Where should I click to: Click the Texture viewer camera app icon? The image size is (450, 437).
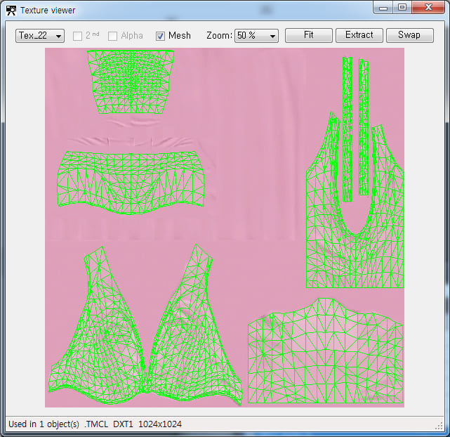point(11,11)
